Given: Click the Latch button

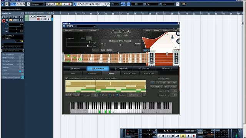Looking at the screenshot, I should [x=69, y=95].
